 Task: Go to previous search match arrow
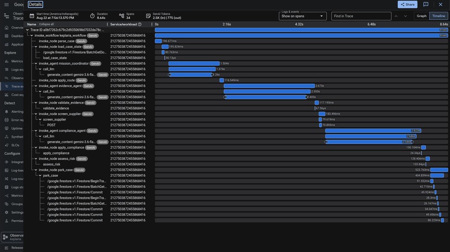(x=396, y=16)
